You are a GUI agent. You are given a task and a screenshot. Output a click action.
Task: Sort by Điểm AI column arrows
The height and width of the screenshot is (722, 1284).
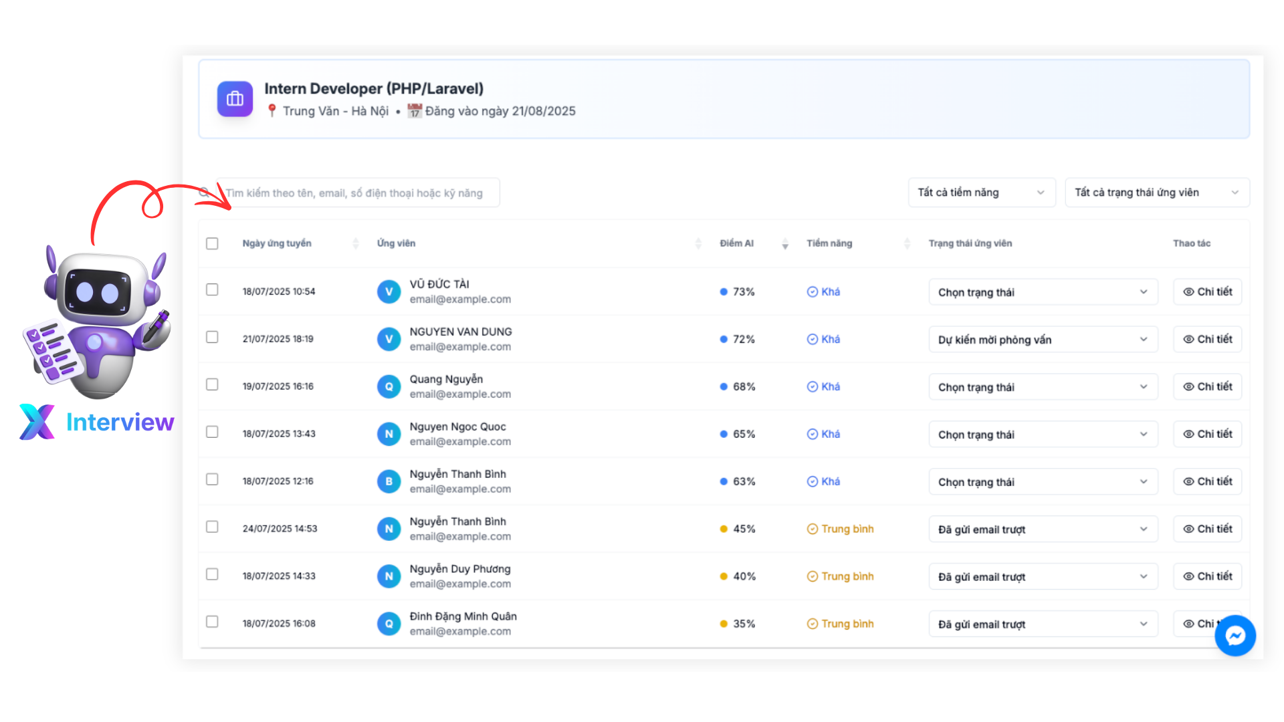point(785,244)
